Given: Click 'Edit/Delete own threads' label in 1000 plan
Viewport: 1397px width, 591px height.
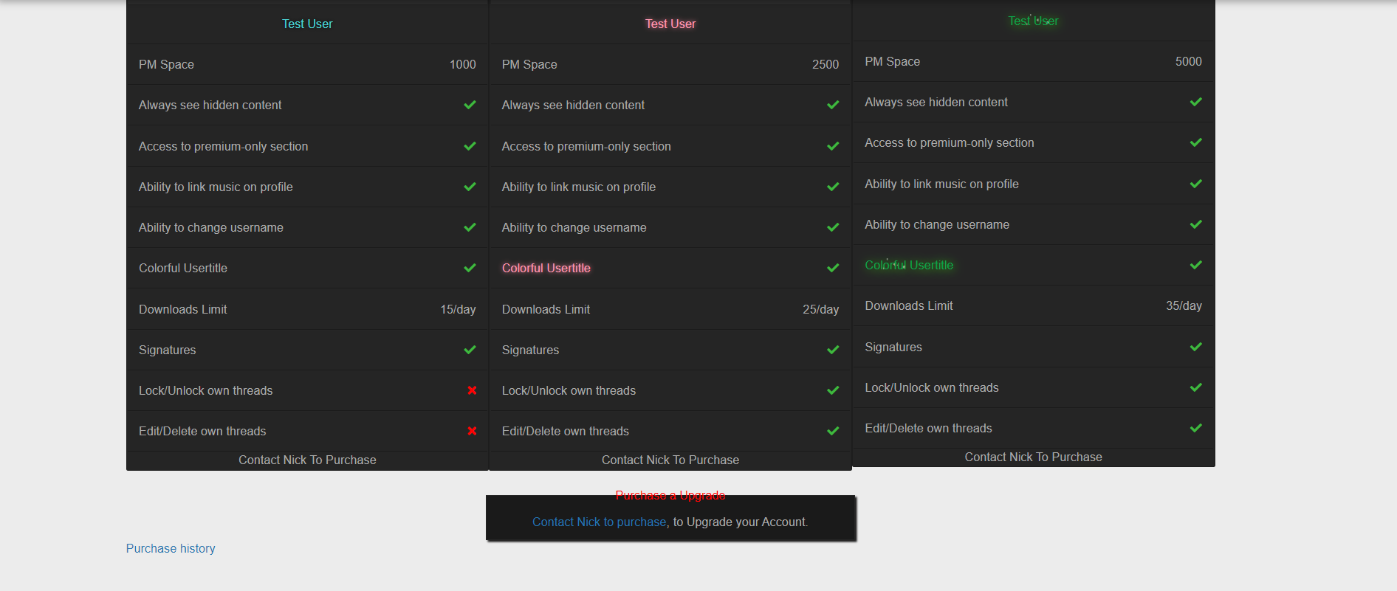Looking at the screenshot, I should (x=202, y=431).
